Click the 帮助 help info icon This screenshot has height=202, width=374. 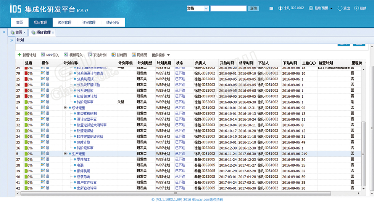(x=356, y=8)
